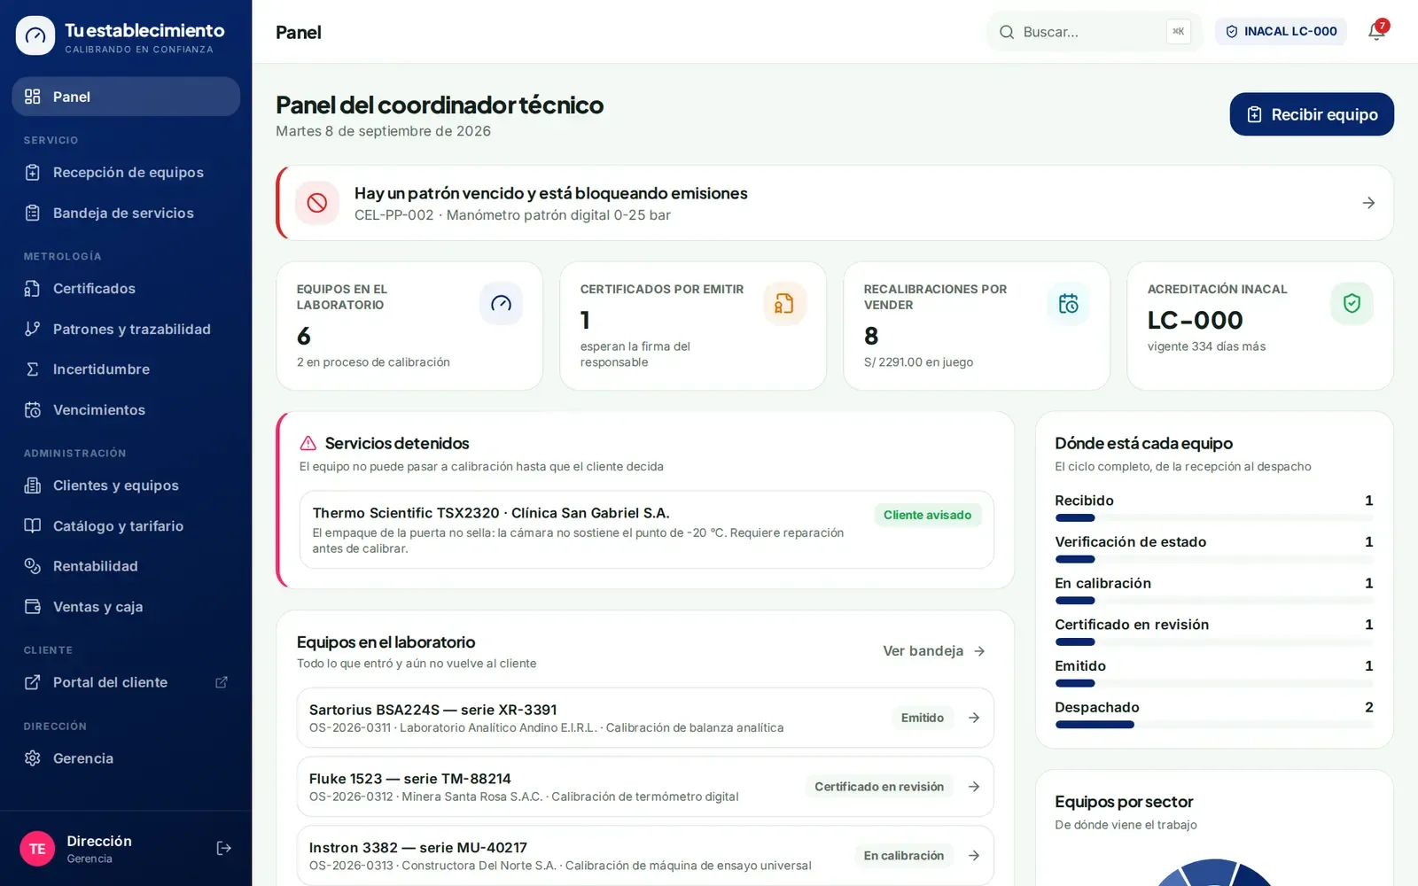Open Rentabilidad page
This screenshot has width=1418, height=886.
pyautogui.click(x=126, y=566)
